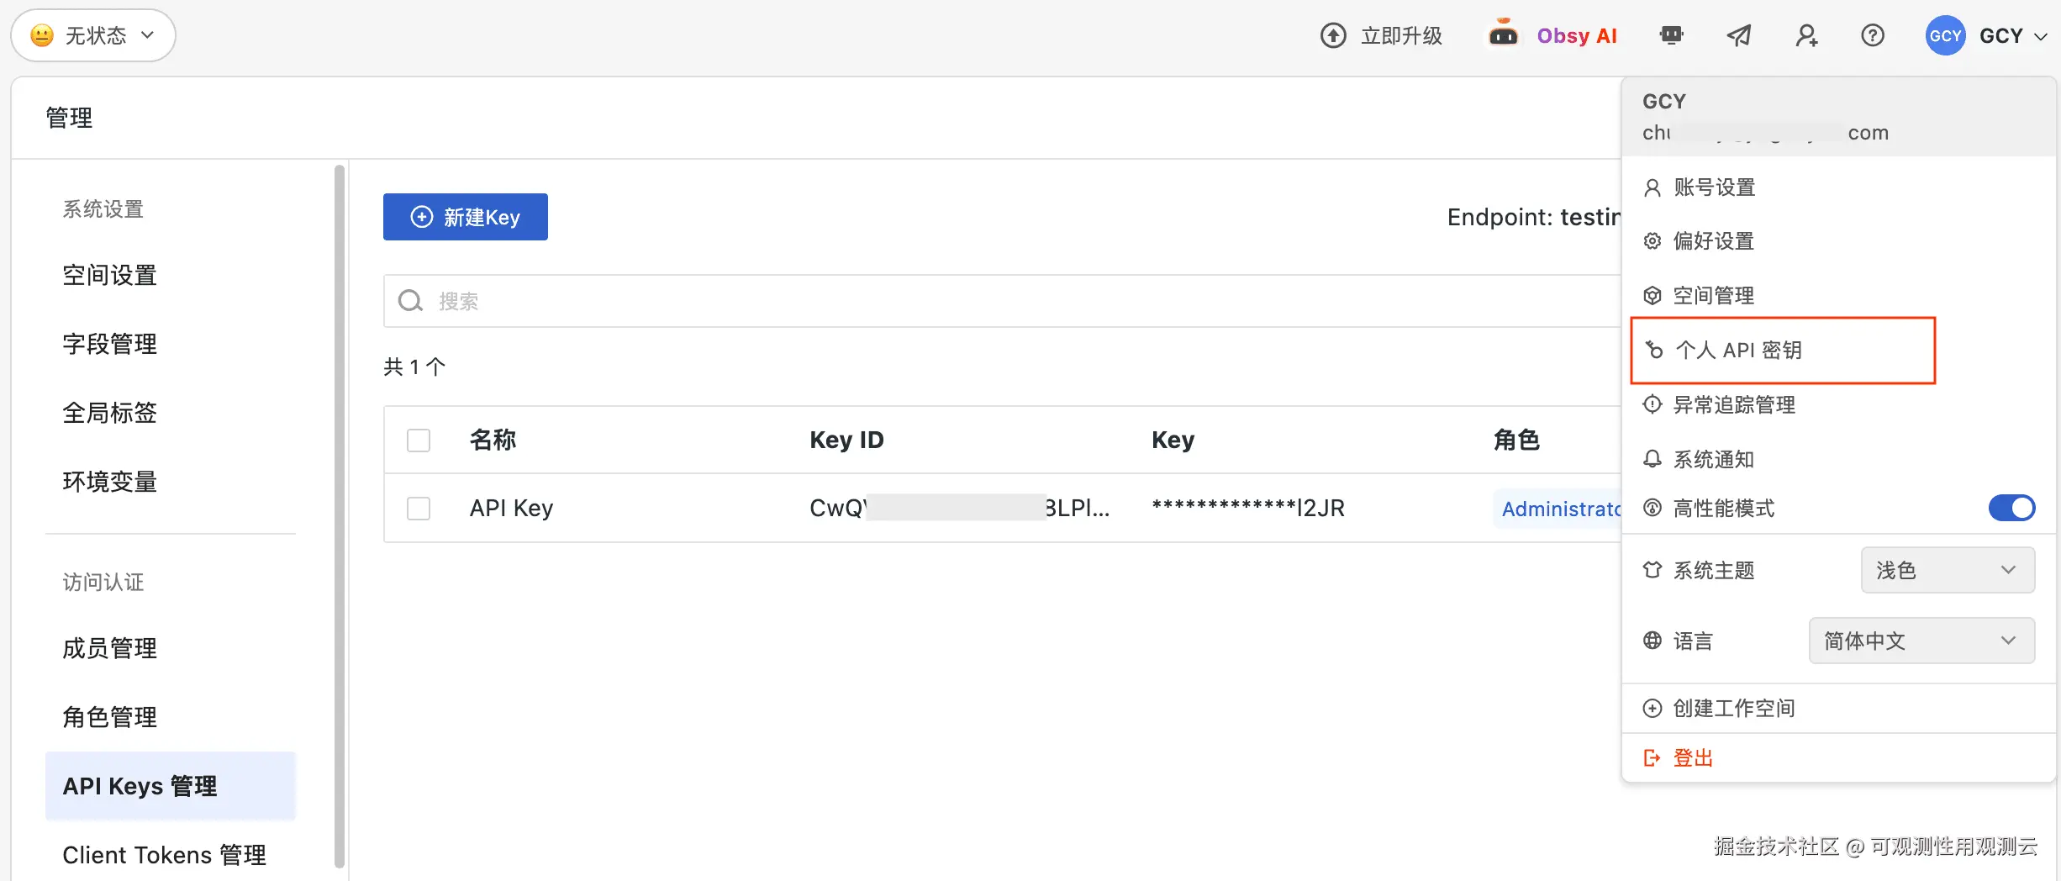Open the system theme dropdown
The width and height of the screenshot is (2061, 881).
(1947, 570)
